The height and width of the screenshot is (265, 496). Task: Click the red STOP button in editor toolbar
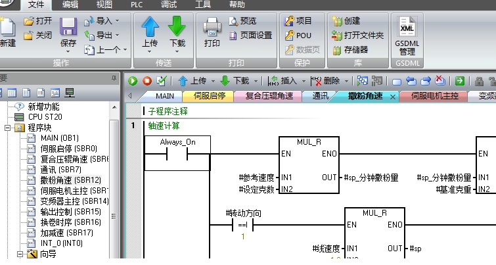click(x=147, y=81)
